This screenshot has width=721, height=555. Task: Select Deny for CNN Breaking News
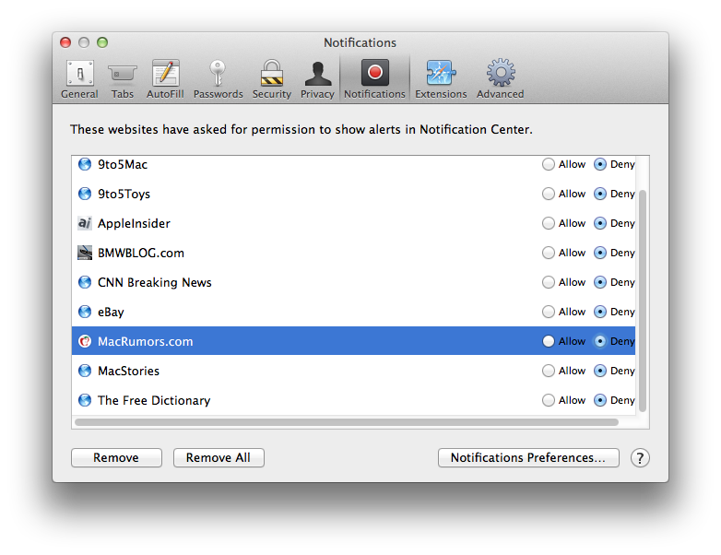[599, 282]
